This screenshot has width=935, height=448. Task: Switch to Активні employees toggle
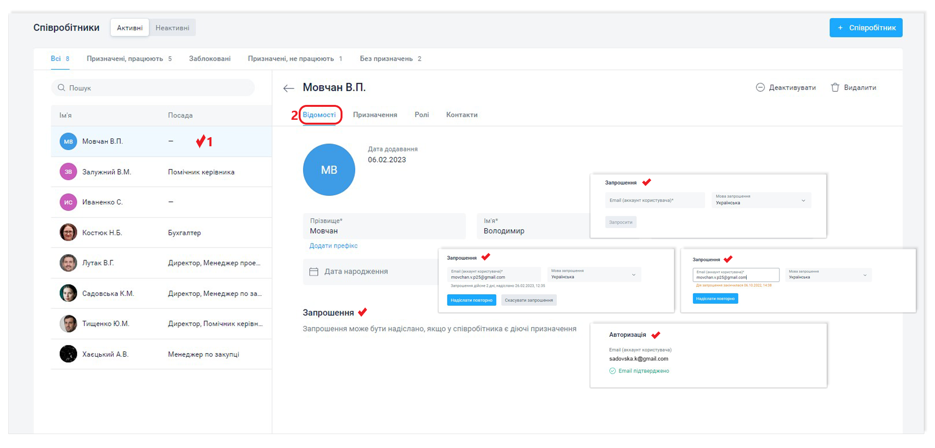pyautogui.click(x=130, y=28)
